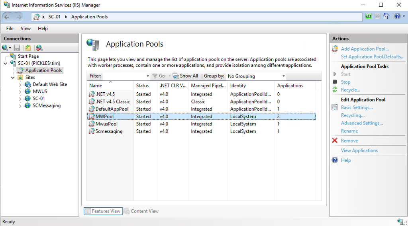408x226 pixels.
Task: Sort by the Identity column header
Action: pyautogui.click(x=251, y=86)
